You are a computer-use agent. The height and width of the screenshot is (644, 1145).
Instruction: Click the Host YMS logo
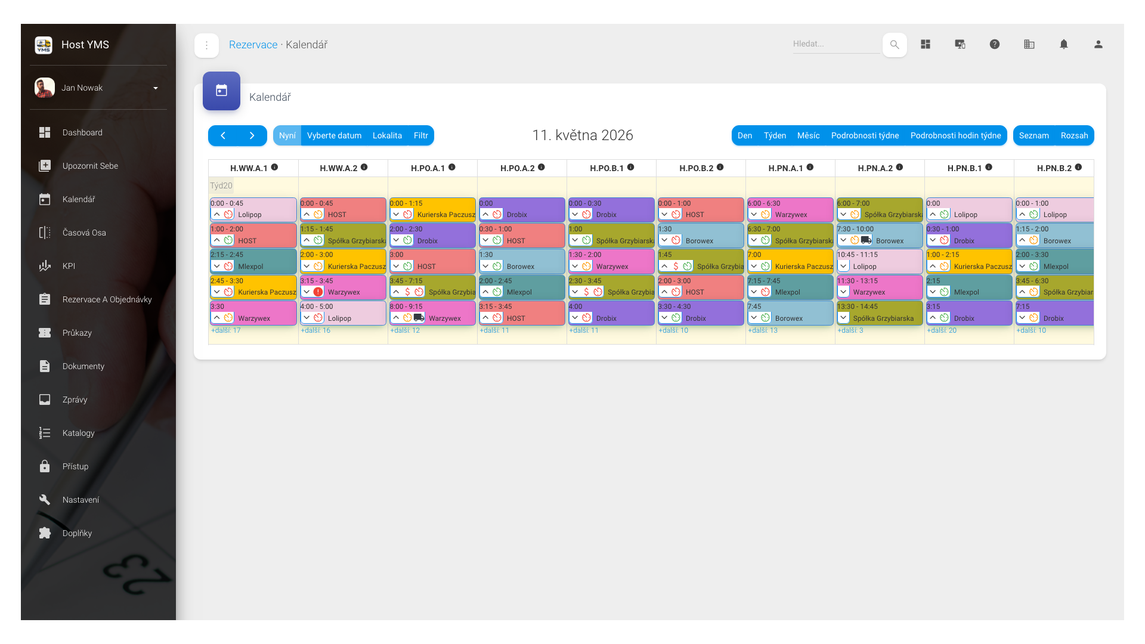click(44, 45)
